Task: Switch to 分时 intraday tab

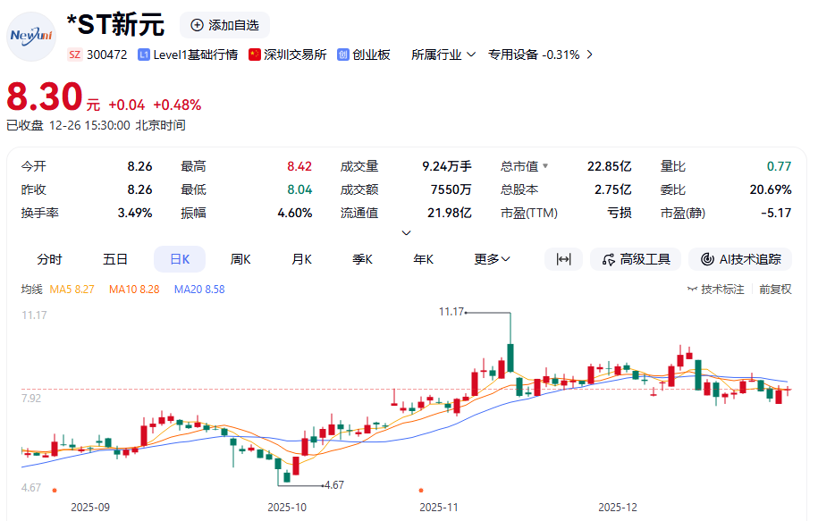Action: [49, 259]
